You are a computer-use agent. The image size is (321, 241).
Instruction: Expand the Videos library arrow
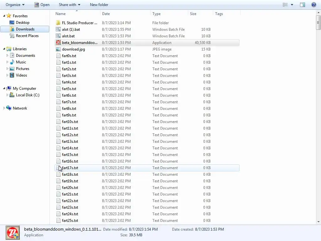pyautogui.click(x=7, y=75)
